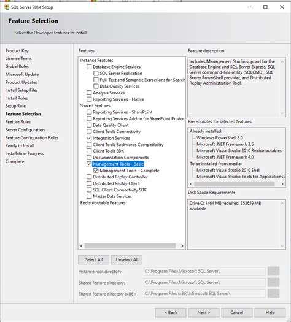Click the SQL Server Setup title icon
The width and height of the screenshot is (291, 322).
7,7
